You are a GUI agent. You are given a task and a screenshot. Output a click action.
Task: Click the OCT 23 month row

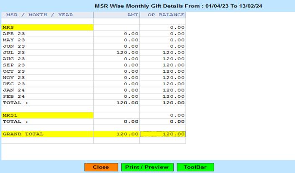click(47, 71)
